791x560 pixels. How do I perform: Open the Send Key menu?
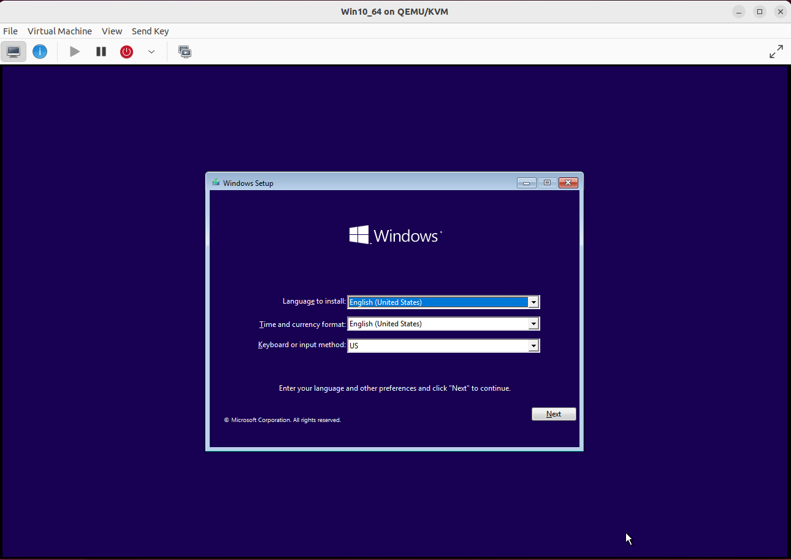tap(150, 31)
